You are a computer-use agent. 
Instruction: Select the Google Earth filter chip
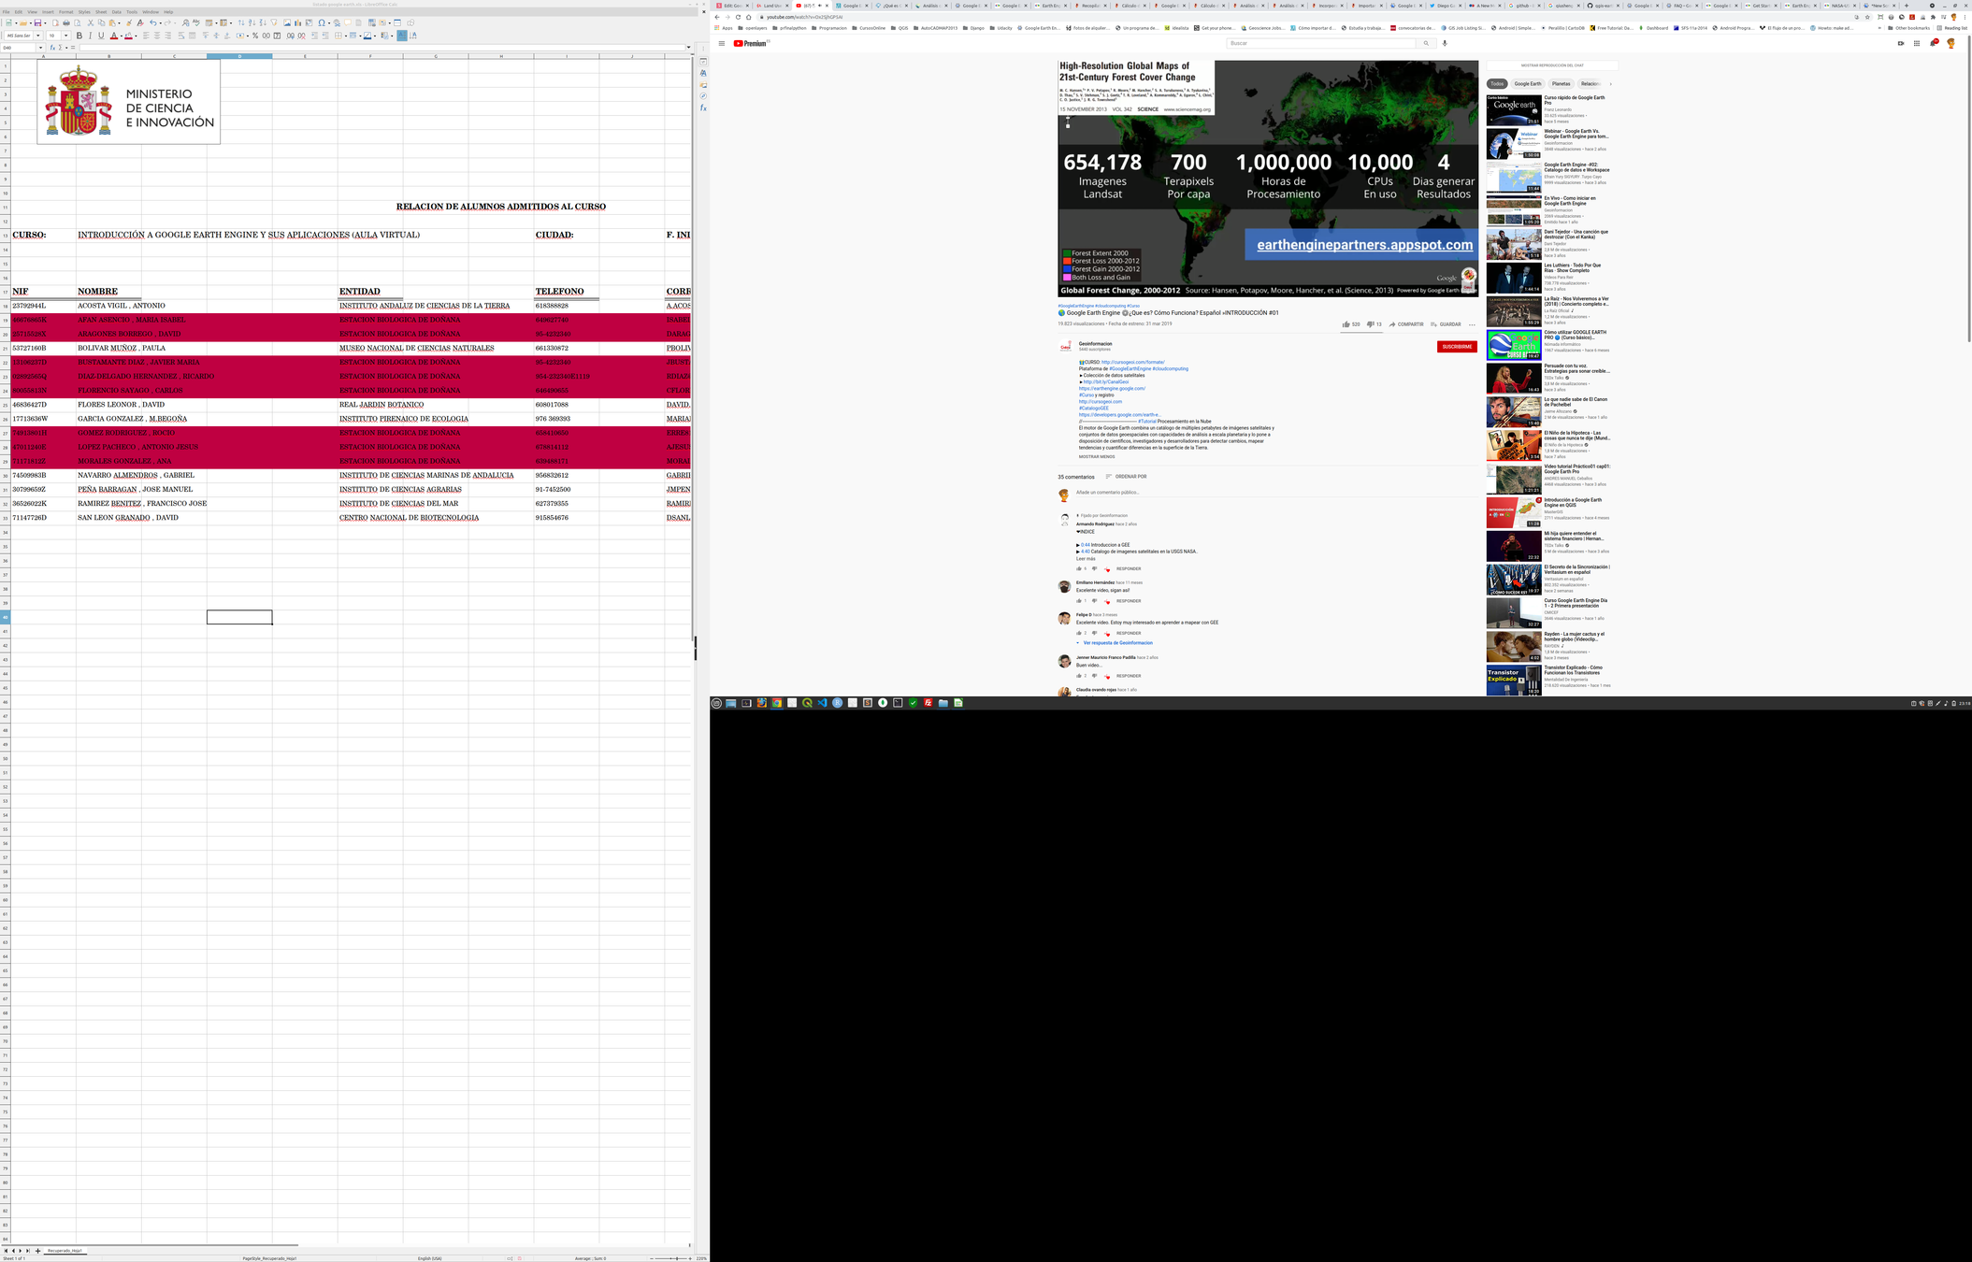click(x=1527, y=84)
